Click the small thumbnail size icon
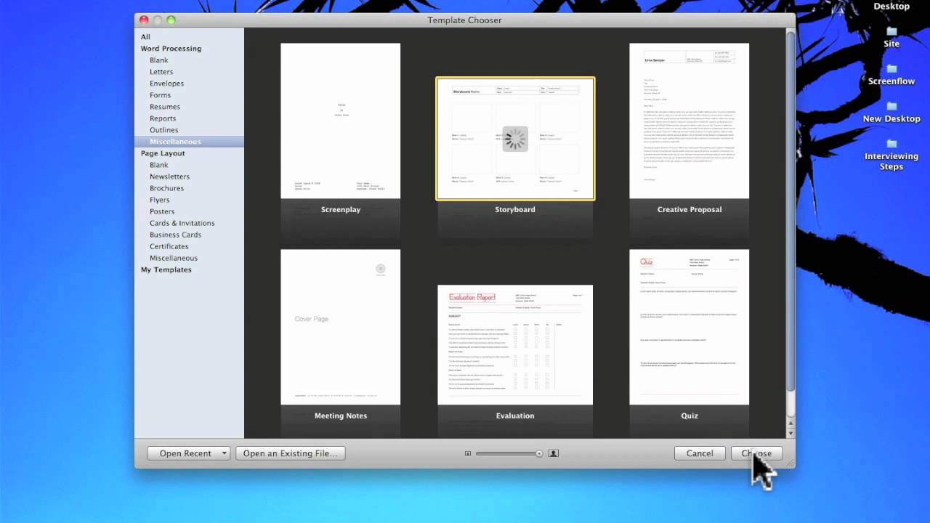 468,453
